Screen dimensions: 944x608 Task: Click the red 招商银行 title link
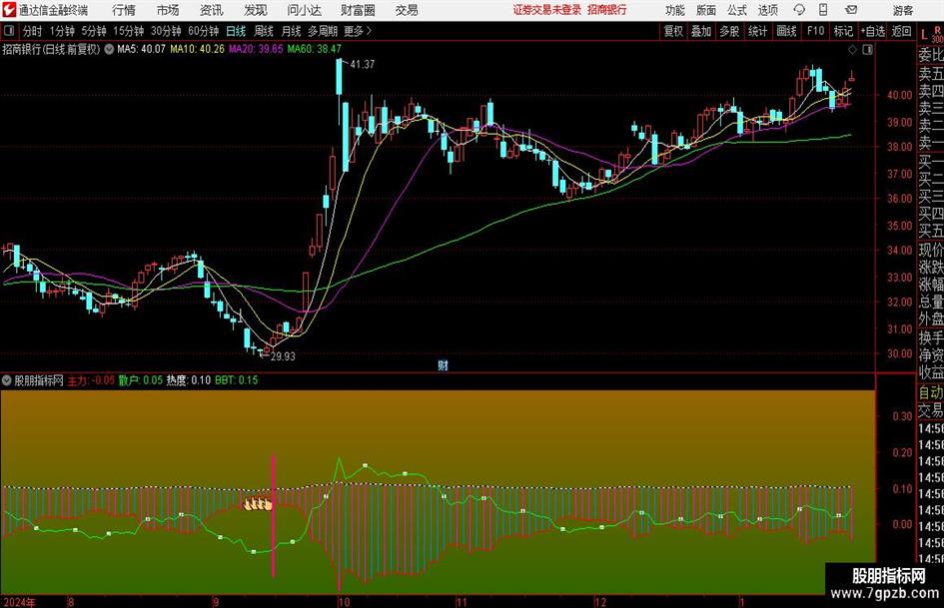click(607, 10)
